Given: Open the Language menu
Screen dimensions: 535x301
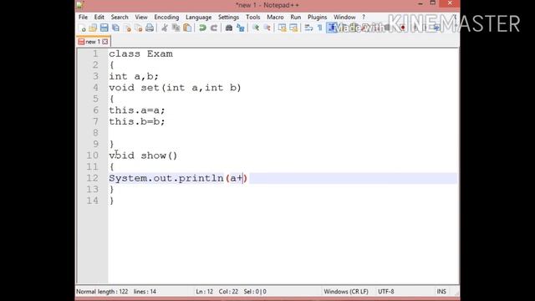Looking at the screenshot, I should point(199,17).
